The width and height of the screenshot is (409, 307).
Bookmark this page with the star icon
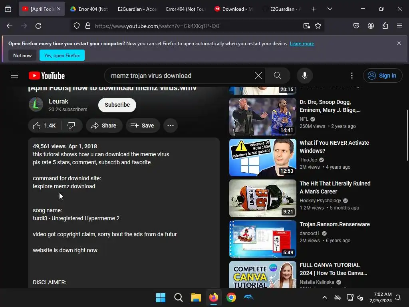pyautogui.click(x=318, y=26)
